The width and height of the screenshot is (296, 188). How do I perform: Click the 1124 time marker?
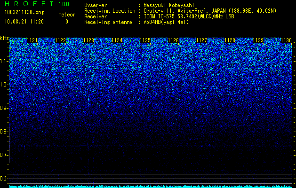tap(117, 40)
